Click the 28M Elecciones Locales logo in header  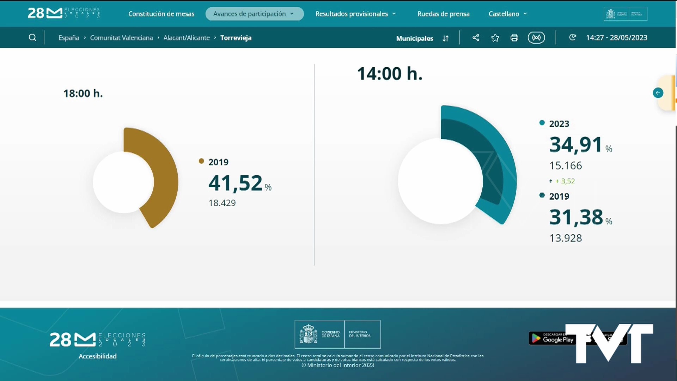tap(64, 13)
